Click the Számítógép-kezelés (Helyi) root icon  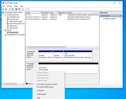tap(3, 13)
